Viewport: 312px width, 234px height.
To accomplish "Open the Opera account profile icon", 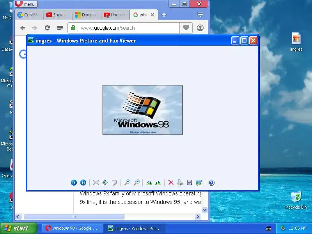I will tap(200, 28).
